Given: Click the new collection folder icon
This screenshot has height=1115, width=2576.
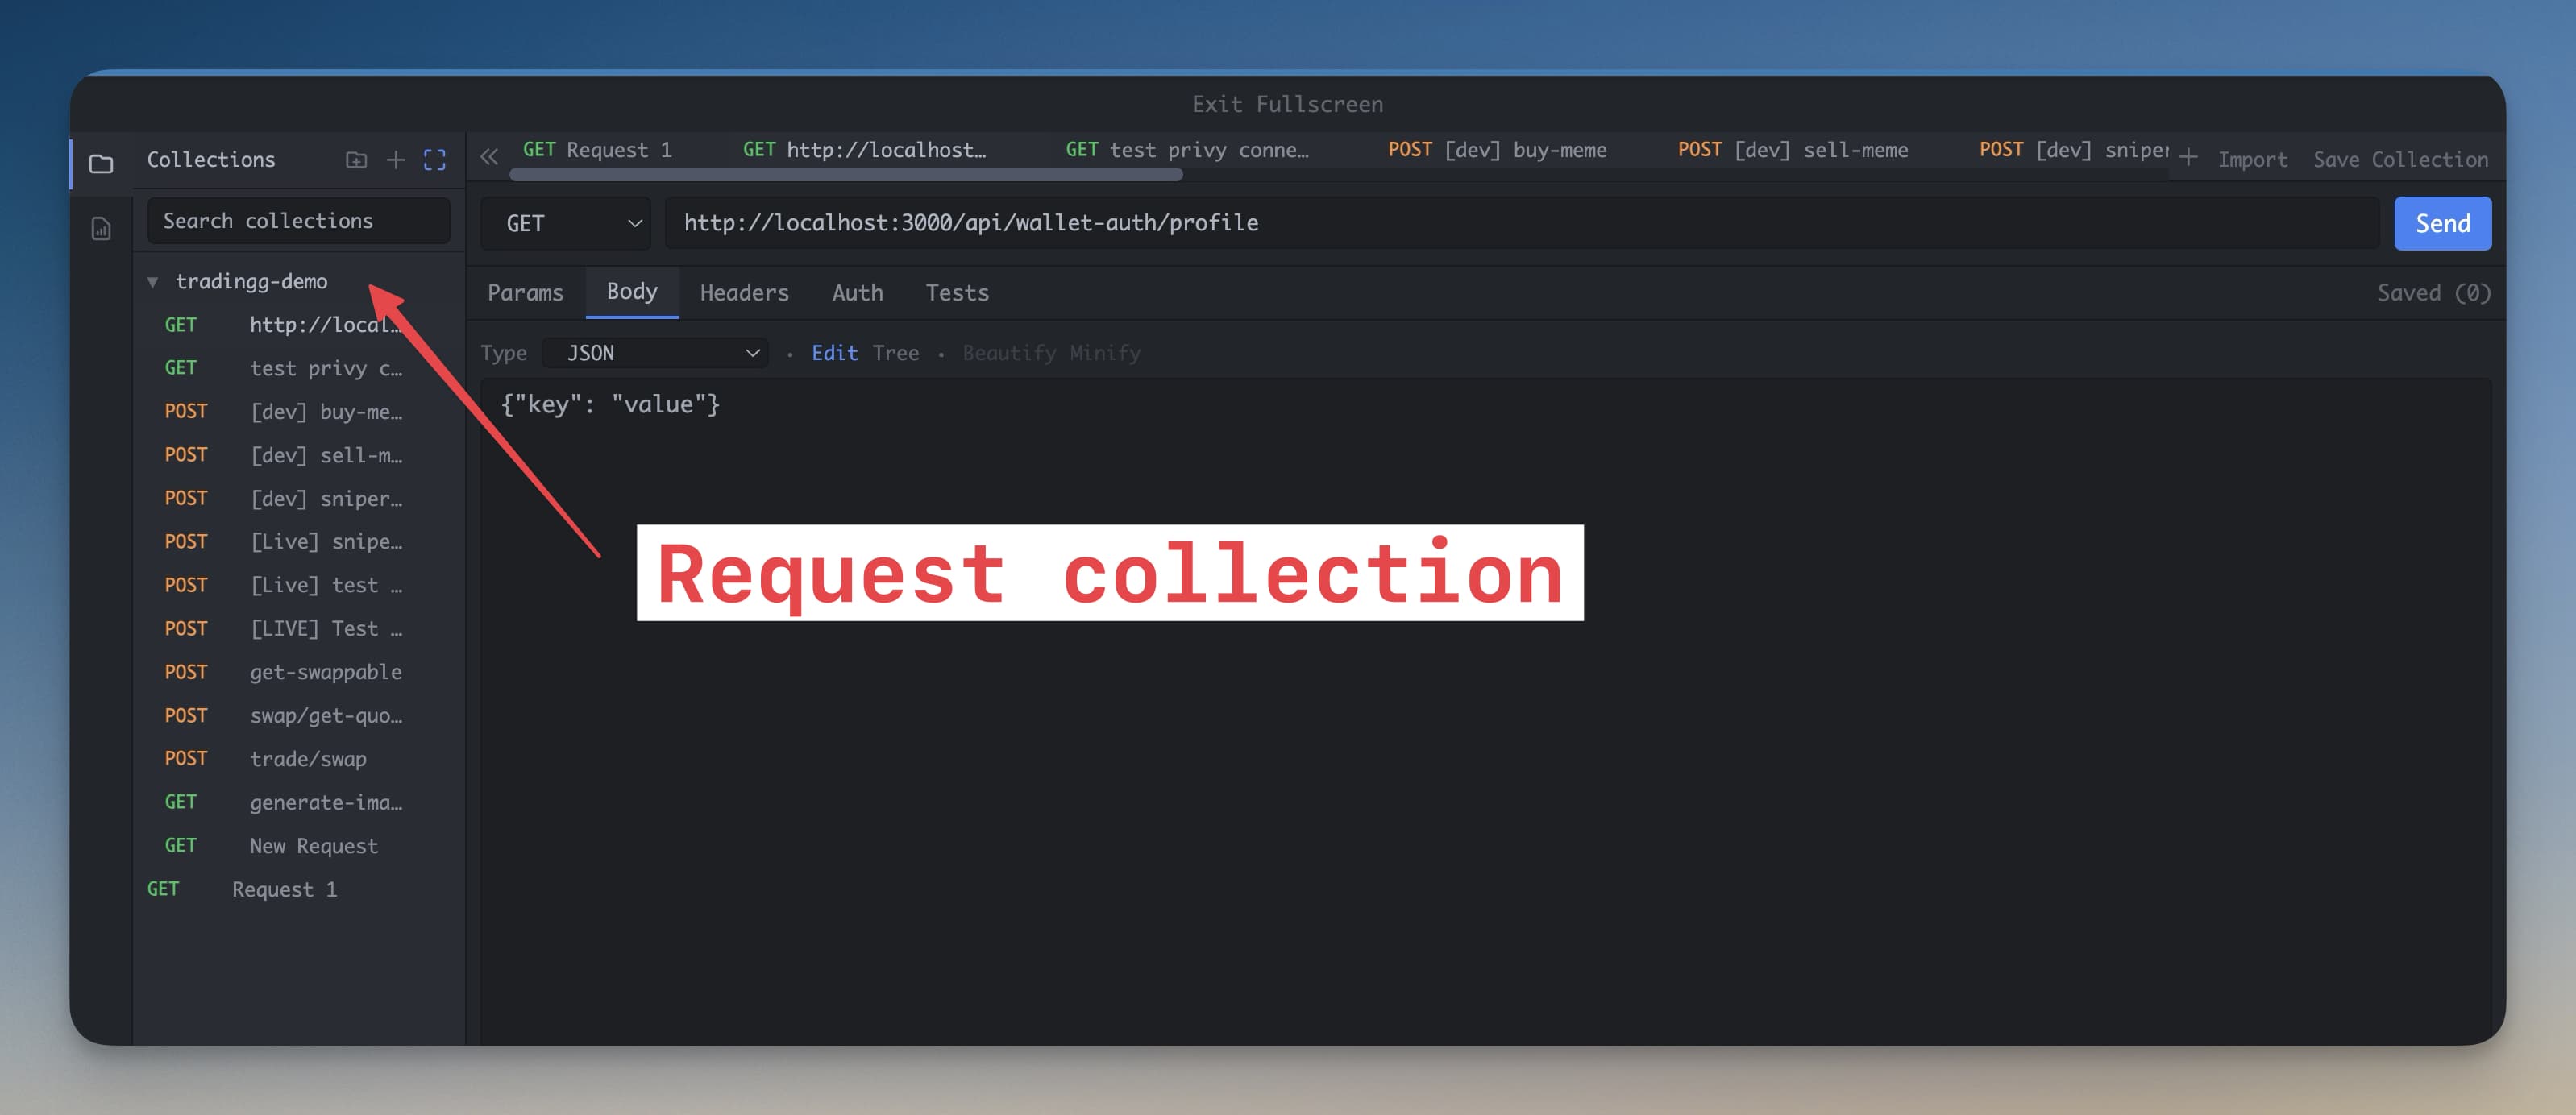Looking at the screenshot, I should (x=356, y=160).
